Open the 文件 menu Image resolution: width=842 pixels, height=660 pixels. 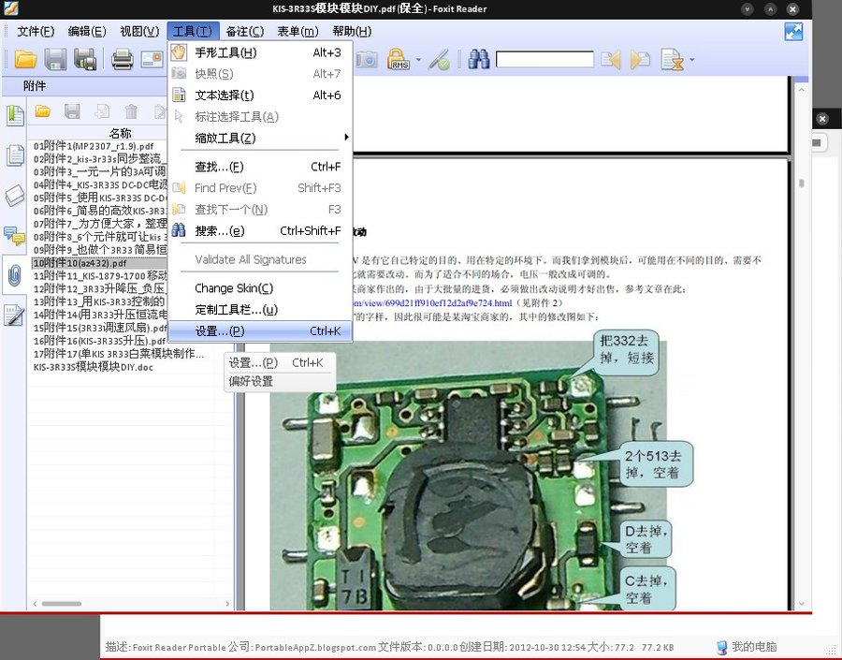(x=36, y=31)
